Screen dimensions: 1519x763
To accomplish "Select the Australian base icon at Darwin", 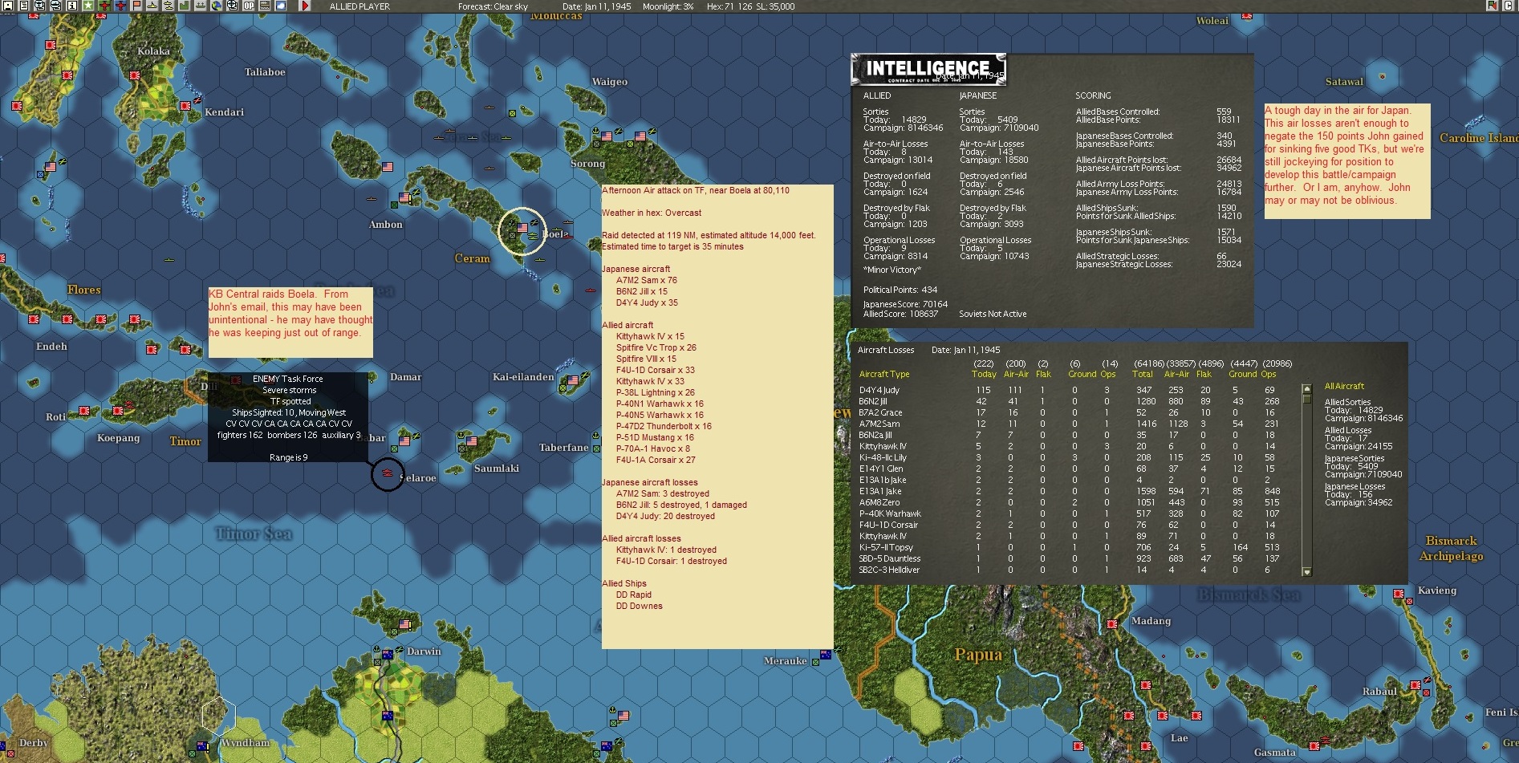I will coord(388,655).
